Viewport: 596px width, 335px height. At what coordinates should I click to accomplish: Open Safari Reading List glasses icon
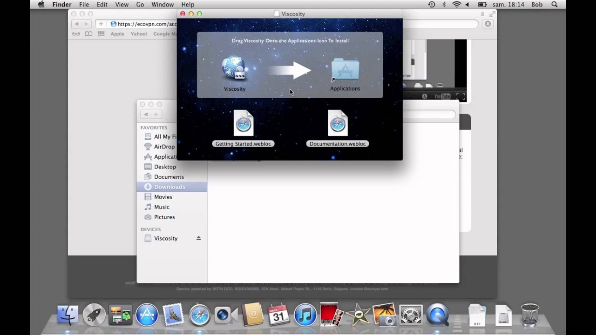pyautogui.click(x=76, y=34)
